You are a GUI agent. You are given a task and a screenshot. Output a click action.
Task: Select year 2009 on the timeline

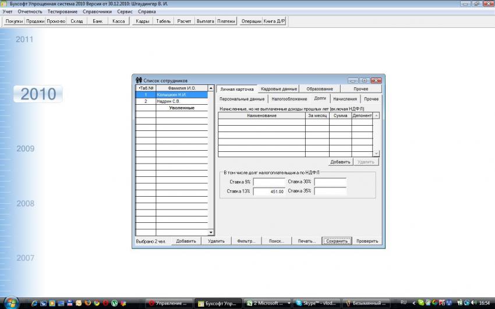point(25,149)
